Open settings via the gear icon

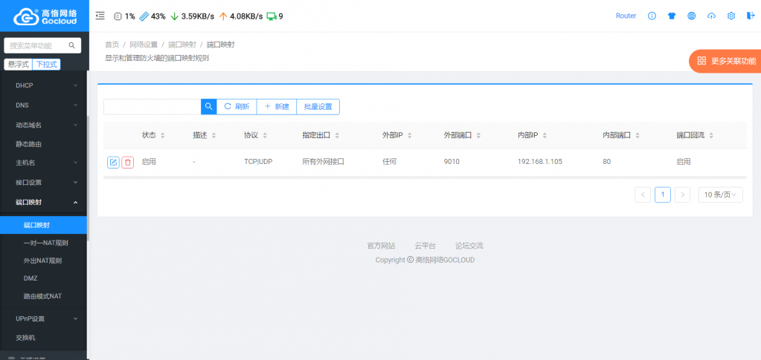(731, 16)
